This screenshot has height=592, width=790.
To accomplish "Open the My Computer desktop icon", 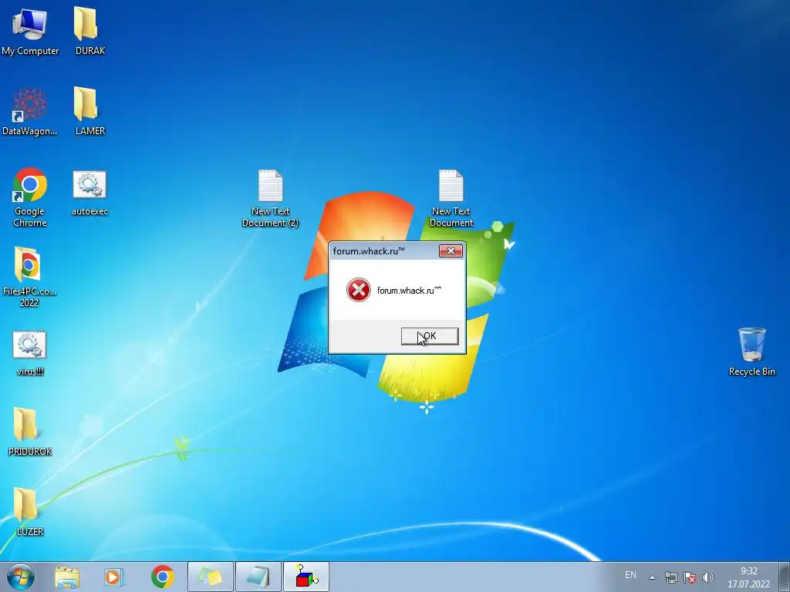I will pos(30,31).
